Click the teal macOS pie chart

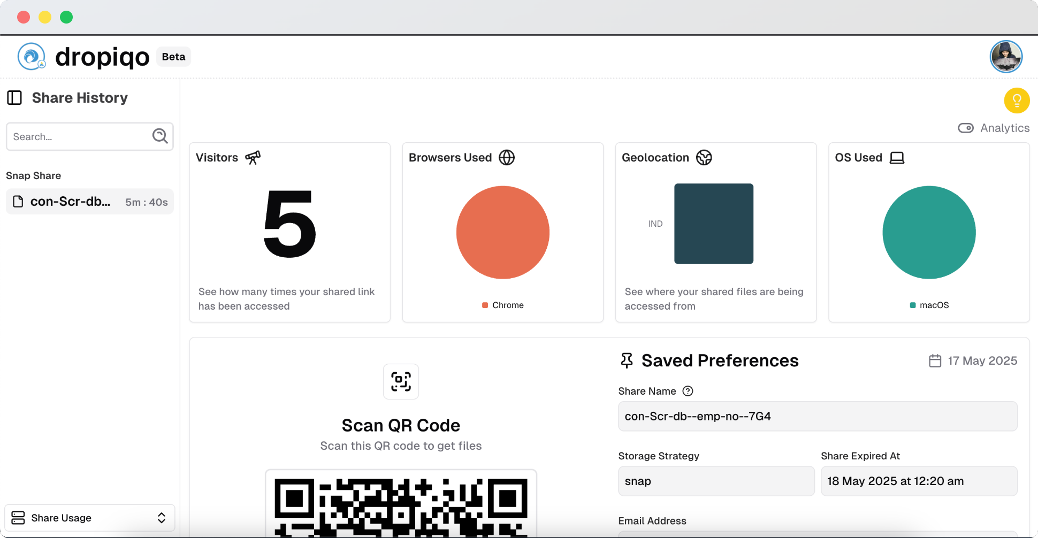tap(929, 232)
